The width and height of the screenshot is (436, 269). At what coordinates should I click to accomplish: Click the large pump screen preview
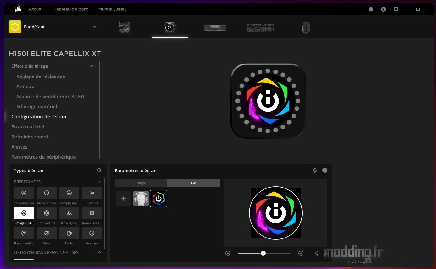point(268,101)
